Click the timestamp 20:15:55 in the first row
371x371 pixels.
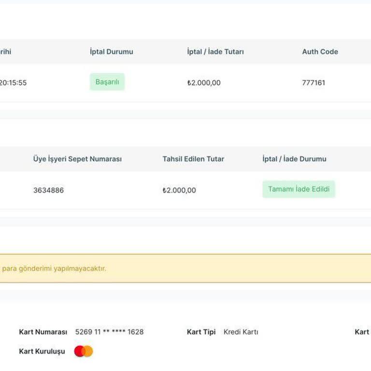pos(13,83)
